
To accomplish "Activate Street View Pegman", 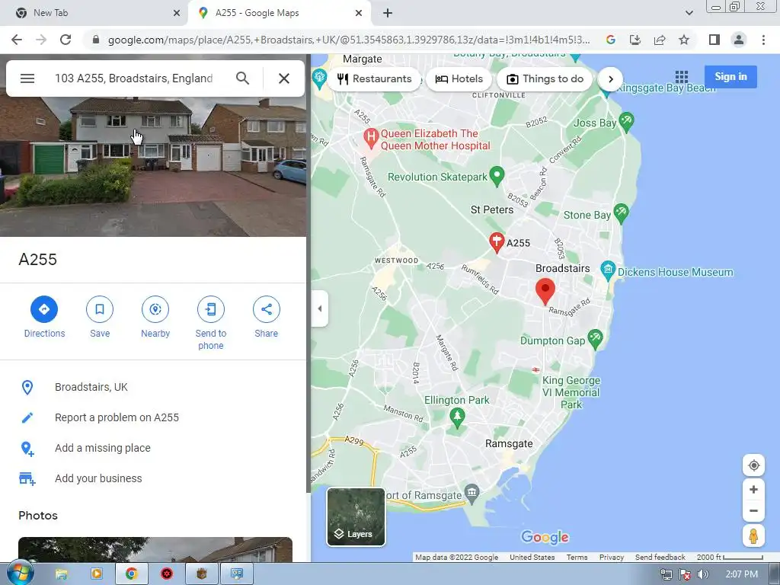I will click(x=753, y=536).
